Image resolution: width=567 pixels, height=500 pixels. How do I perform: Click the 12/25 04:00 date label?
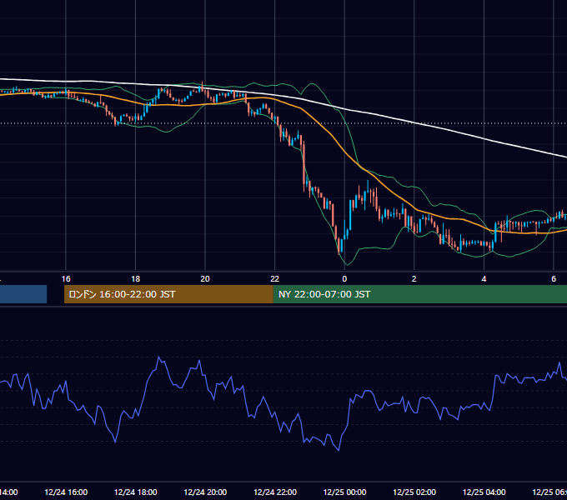484,492
